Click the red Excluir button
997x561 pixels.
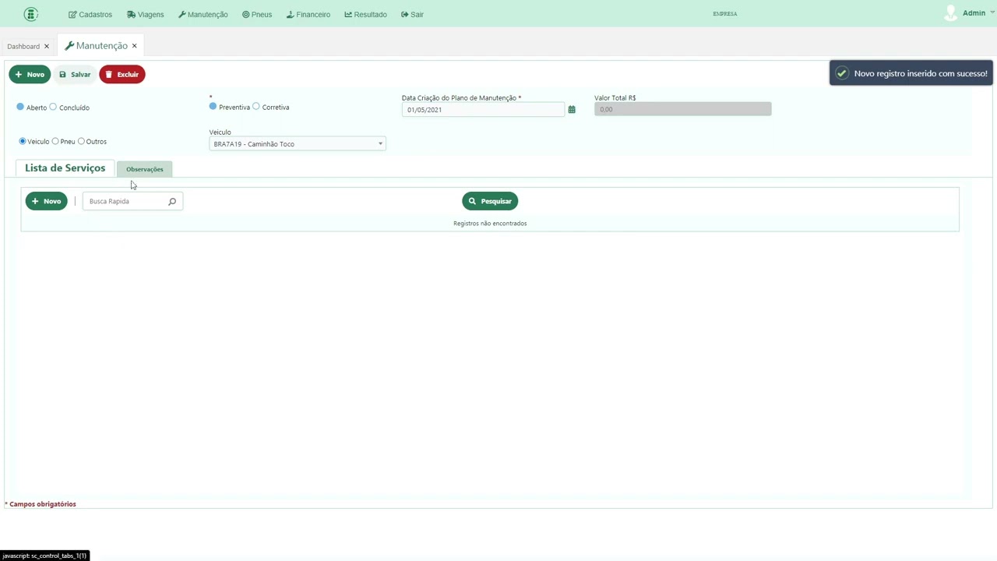[122, 74]
